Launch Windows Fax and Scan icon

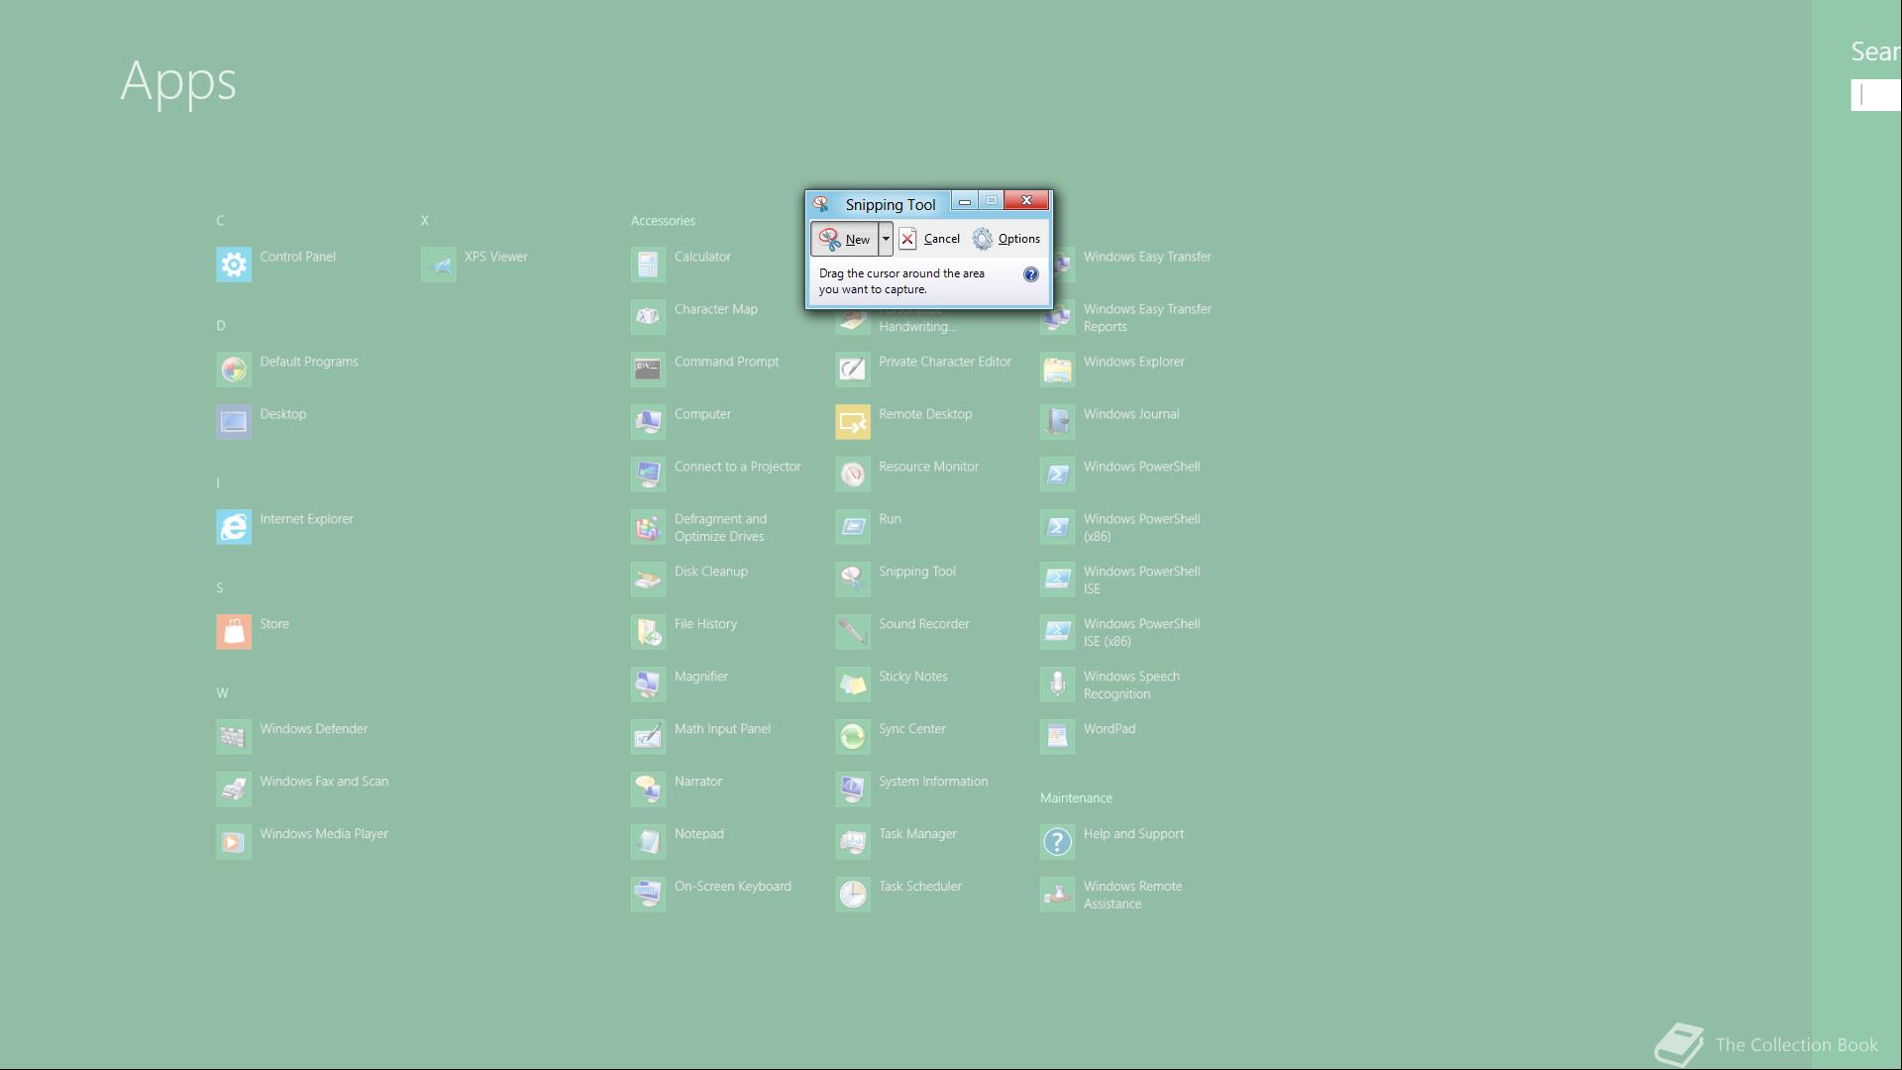click(x=234, y=790)
